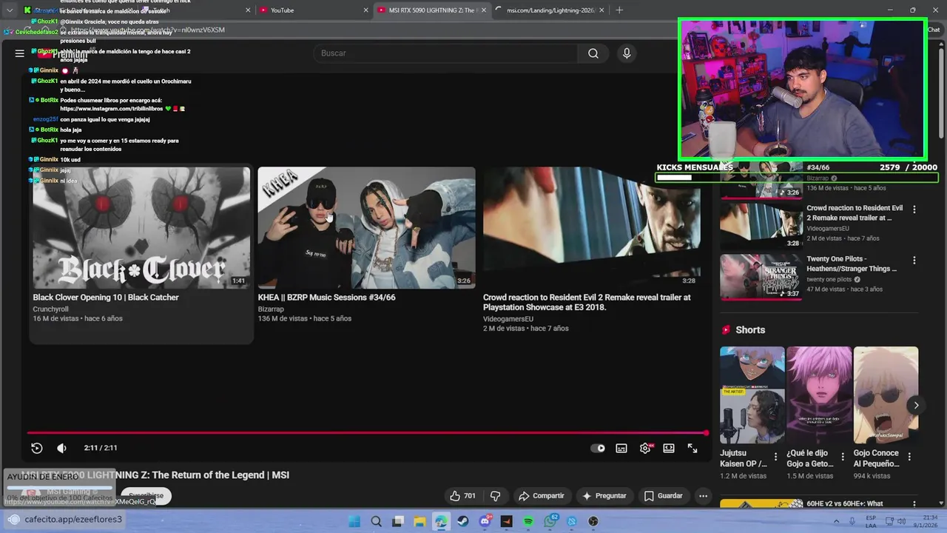Click the MSI video title text
The width and height of the screenshot is (947, 533).
click(156, 475)
